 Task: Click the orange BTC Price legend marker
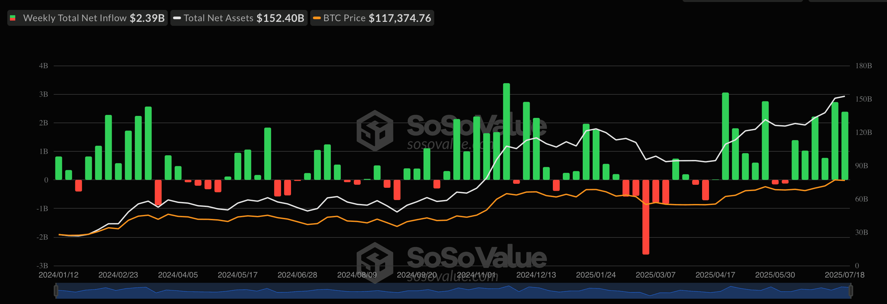point(317,18)
